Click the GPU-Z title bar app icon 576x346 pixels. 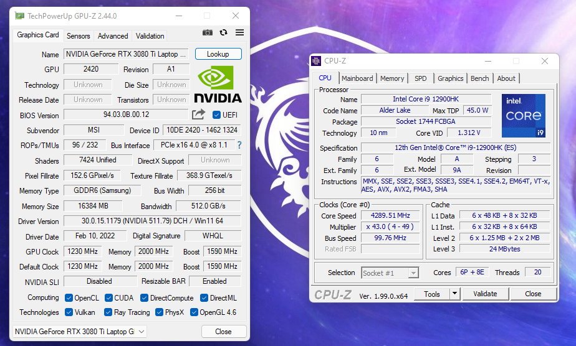[x=19, y=16]
